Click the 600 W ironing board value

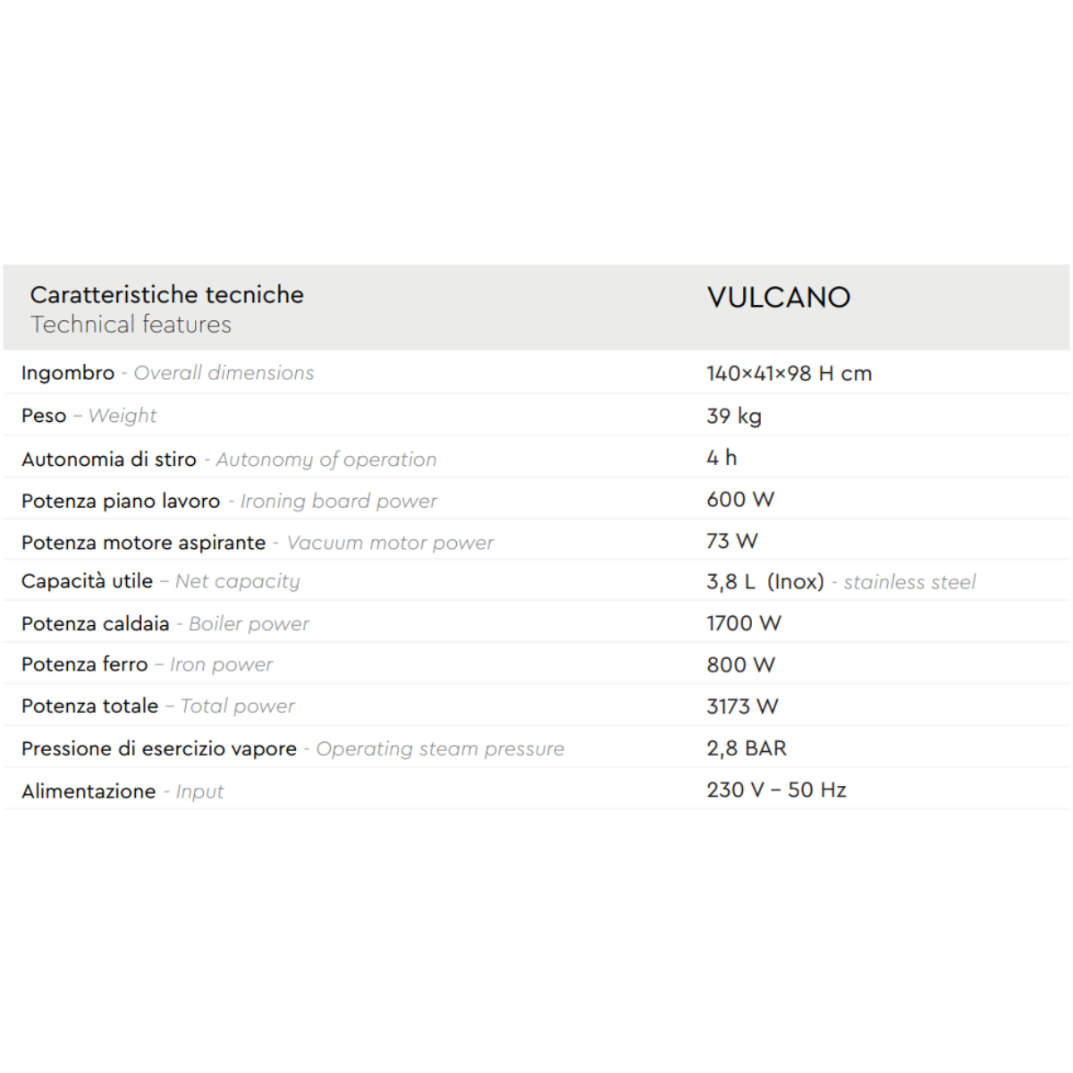740,500
